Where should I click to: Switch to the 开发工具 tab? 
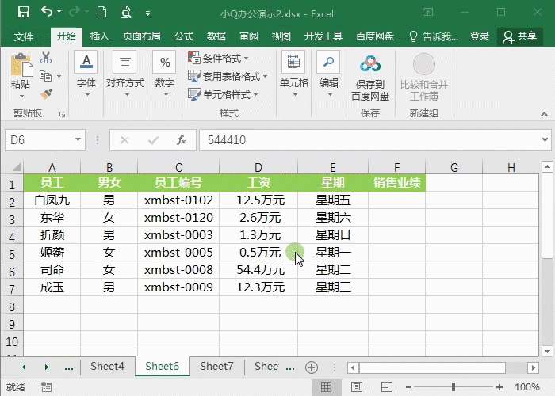click(323, 36)
